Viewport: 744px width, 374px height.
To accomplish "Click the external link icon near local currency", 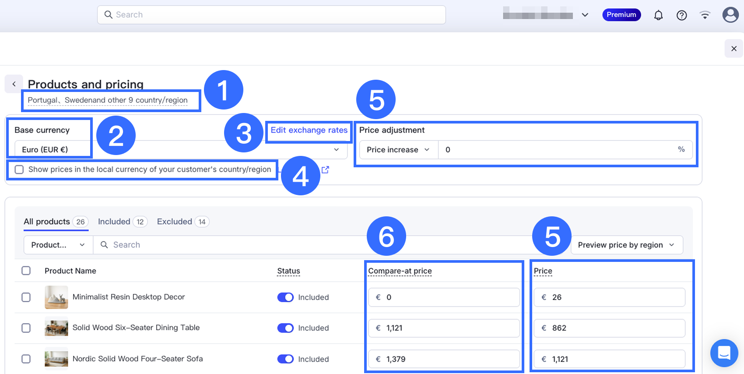I will (x=325, y=169).
